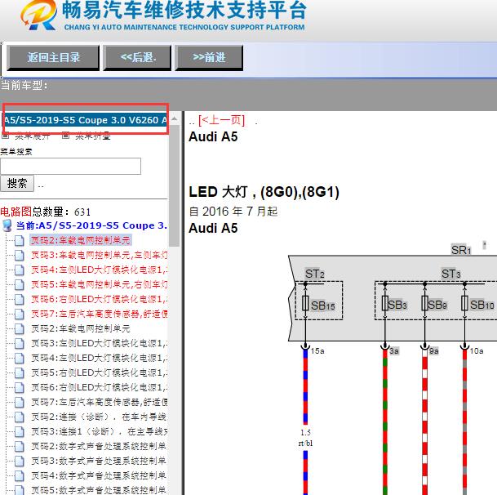Click page icon of black 页码2:车载电网控制单元
The width and height of the screenshot is (497, 495).
pos(20,328)
